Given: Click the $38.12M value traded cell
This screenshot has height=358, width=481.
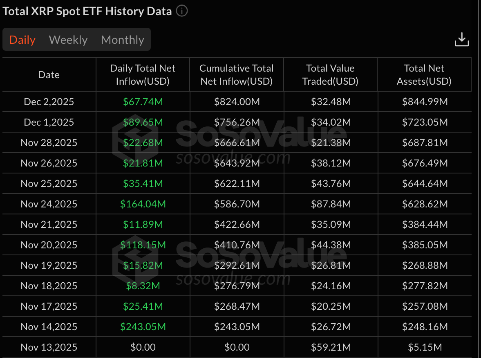Looking at the screenshot, I should click(331, 163).
